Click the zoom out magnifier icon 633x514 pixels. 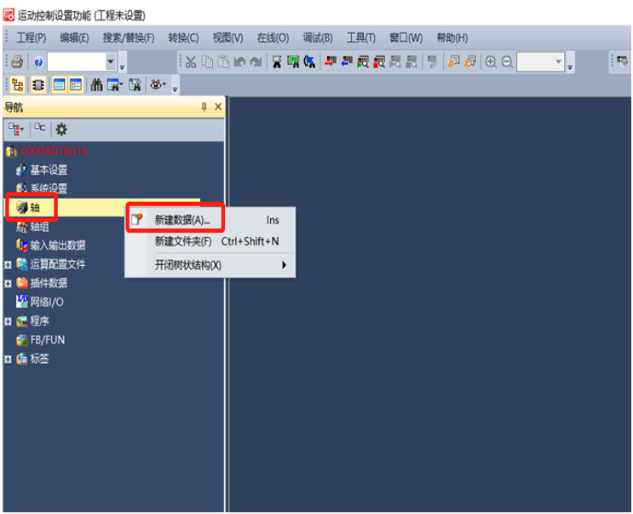click(x=507, y=61)
